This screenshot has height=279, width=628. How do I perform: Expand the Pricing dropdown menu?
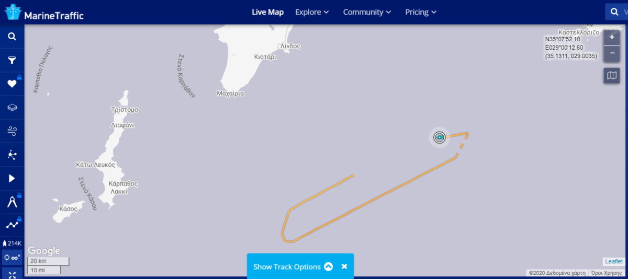(x=421, y=12)
